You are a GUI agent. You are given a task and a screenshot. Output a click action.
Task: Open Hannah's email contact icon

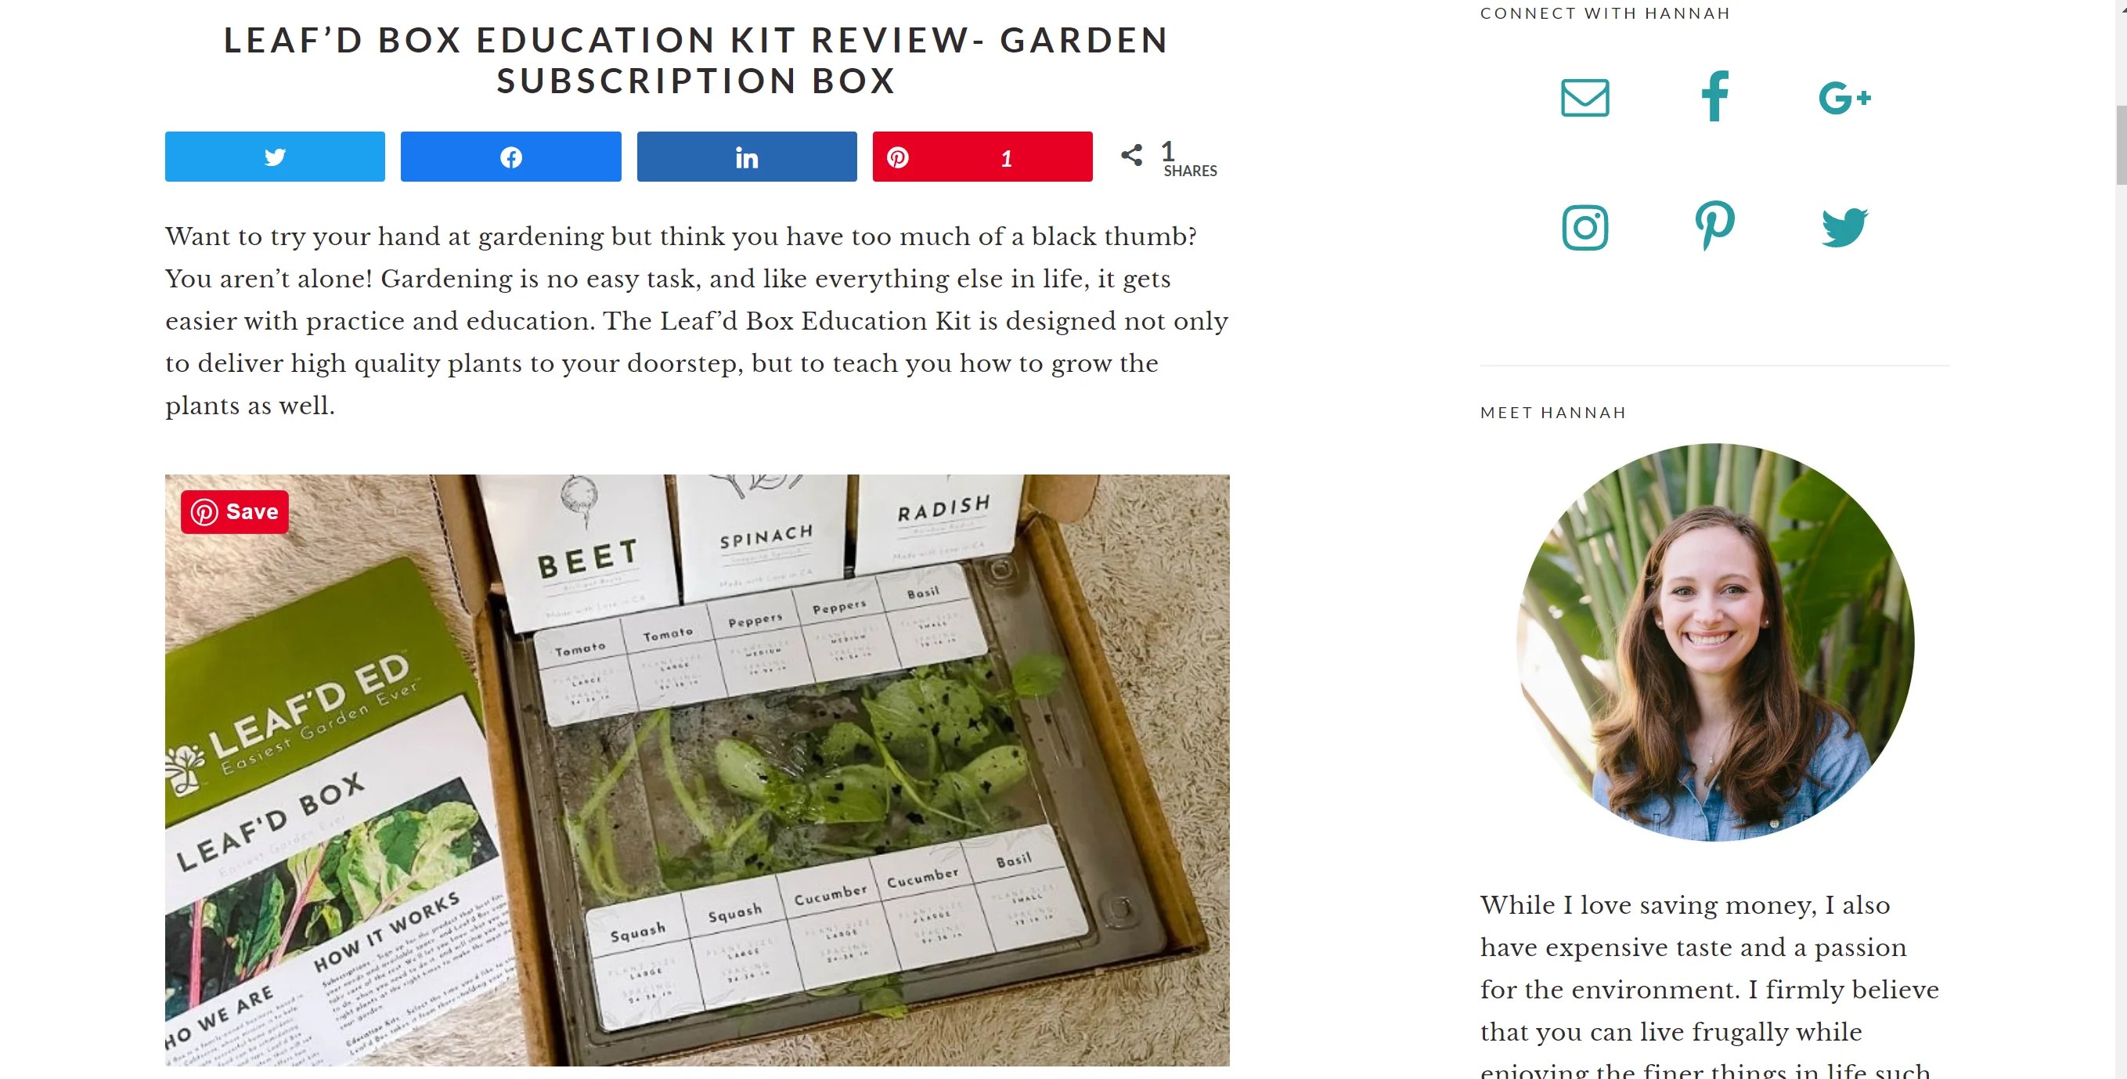(1585, 98)
